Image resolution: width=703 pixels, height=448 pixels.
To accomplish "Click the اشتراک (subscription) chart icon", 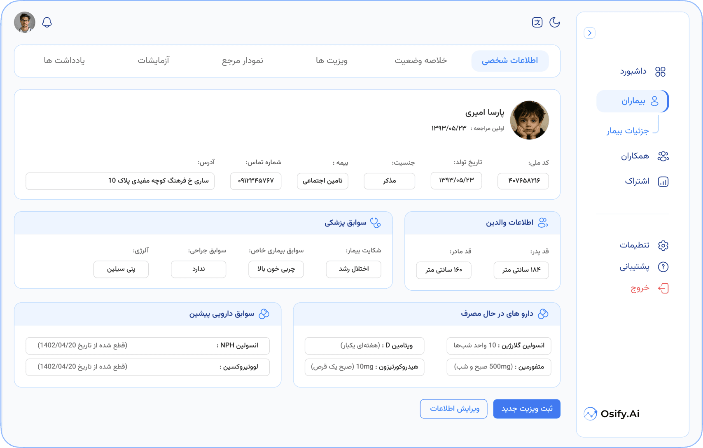I will pyautogui.click(x=663, y=181).
